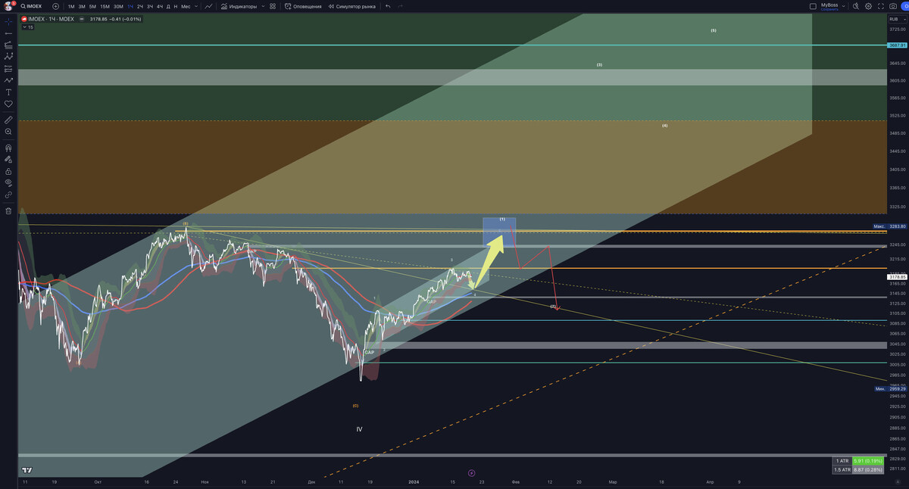Image resolution: width=909 pixels, height=489 pixels.
Task: Click the 3178.85 current price label
Action: pos(897,277)
